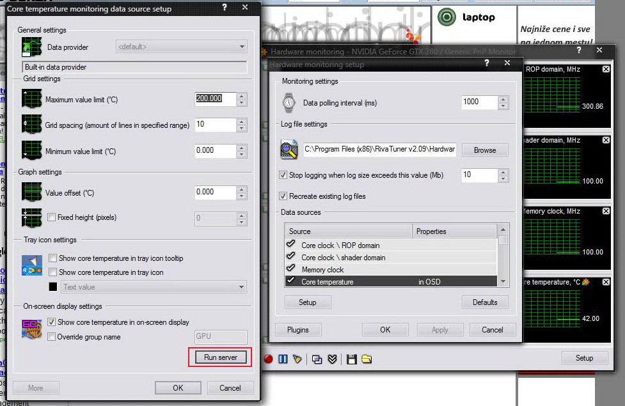Image resolution: width=625 pixels, height=406 pixels.
Task: Click the yellow open folder toolbar icon
Action: point(367,359)
